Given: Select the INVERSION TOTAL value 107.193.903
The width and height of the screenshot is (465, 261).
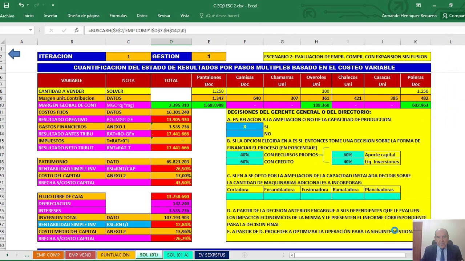Looking at the screenshot, I should coord(171,217).
